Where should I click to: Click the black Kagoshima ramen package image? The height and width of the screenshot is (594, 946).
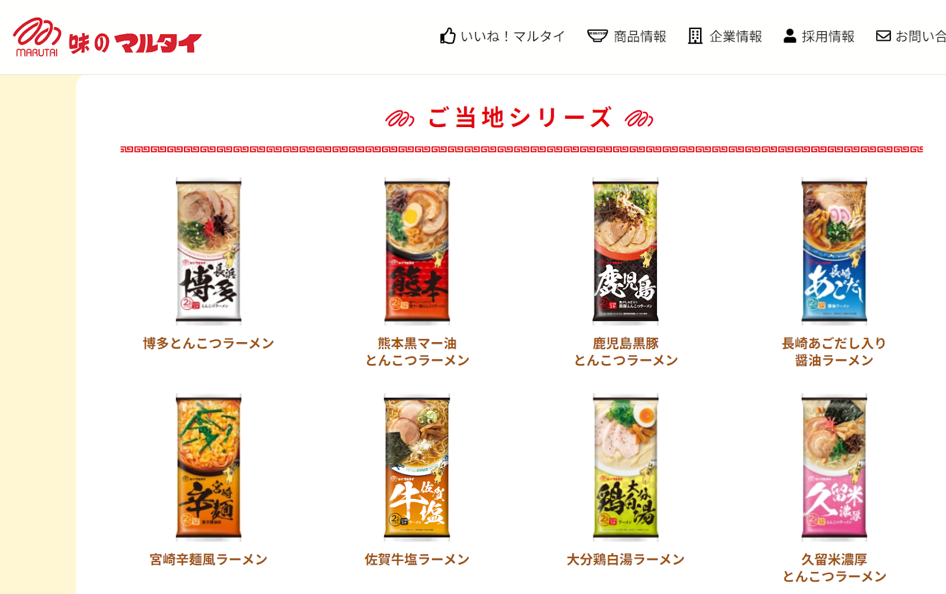coord(626,251)
